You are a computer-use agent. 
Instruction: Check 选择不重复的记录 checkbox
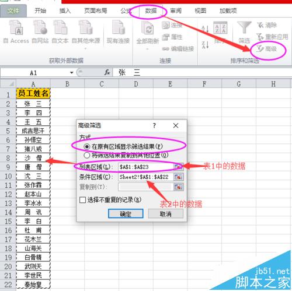[82, 200]
